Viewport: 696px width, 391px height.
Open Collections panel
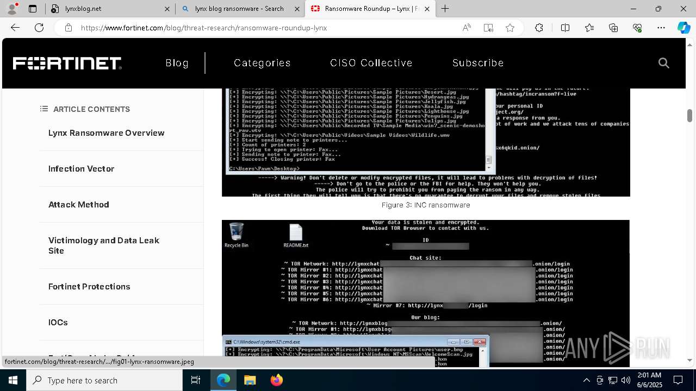click(613, 28)
